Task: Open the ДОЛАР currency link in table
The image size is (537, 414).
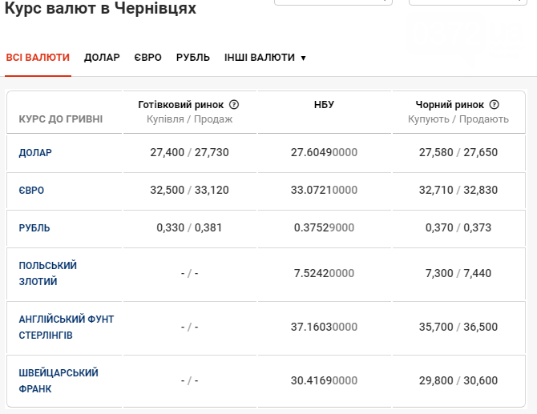Action: (x=35, y=153)
